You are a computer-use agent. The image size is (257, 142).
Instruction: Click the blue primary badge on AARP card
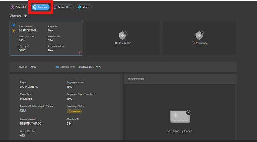click(14, 25)
